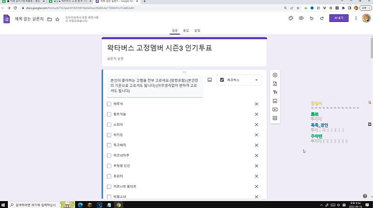Click the 설문지 설명 description field

115,59
